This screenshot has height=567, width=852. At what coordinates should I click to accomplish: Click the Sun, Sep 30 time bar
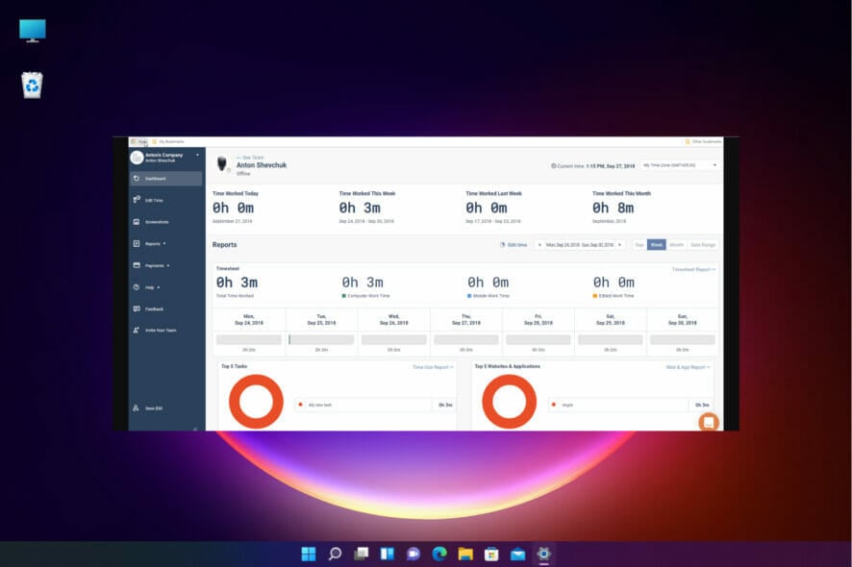pos(683,340)
